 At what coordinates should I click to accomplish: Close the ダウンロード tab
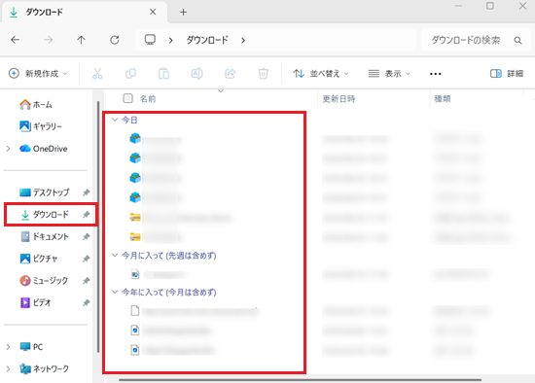(153, 12)
